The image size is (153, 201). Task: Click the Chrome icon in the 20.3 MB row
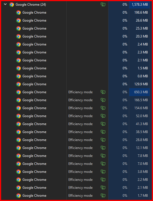pyautogui.click(x=18, y=36)
